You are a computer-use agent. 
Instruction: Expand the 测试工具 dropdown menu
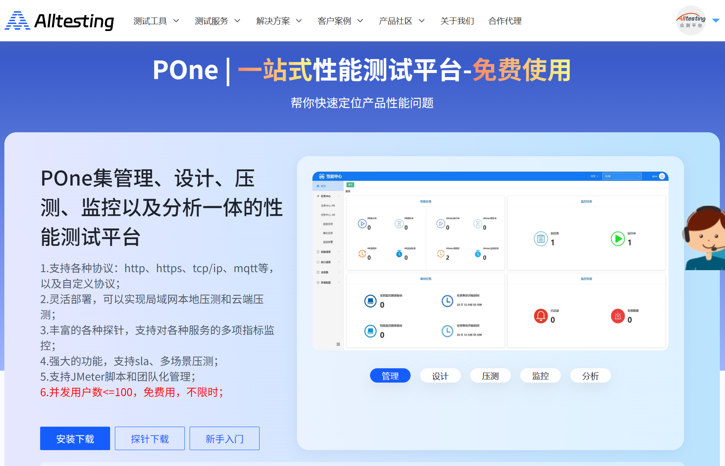click(x=156, y=21)
